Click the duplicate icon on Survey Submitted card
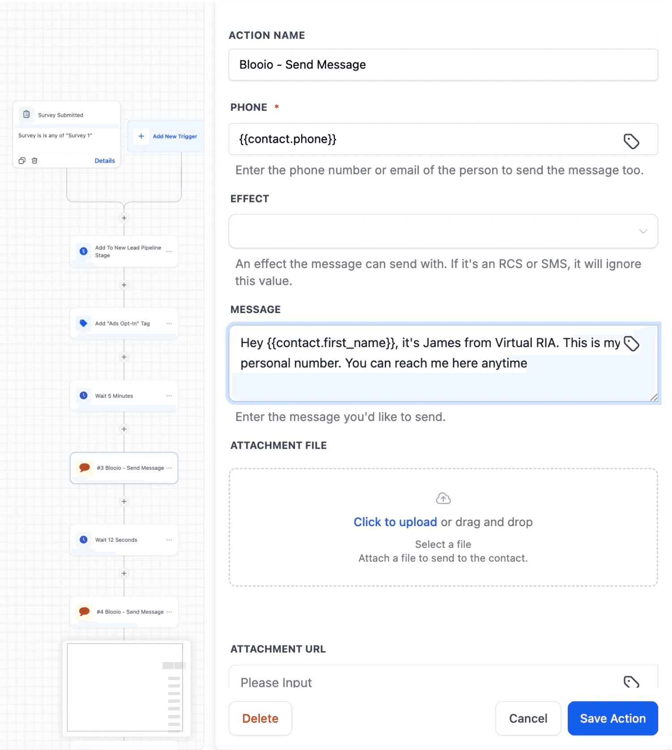 (x=22, y=160)
